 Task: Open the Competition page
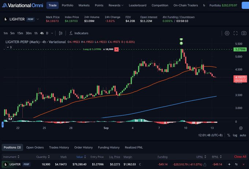(160, 5)
